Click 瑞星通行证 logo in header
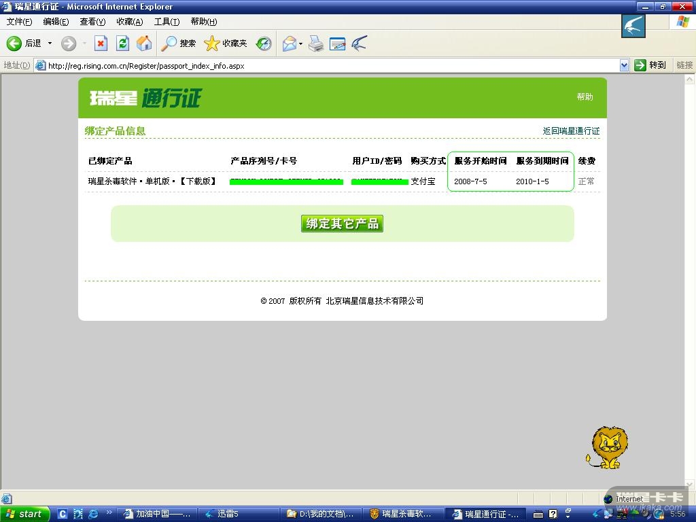 145,98
